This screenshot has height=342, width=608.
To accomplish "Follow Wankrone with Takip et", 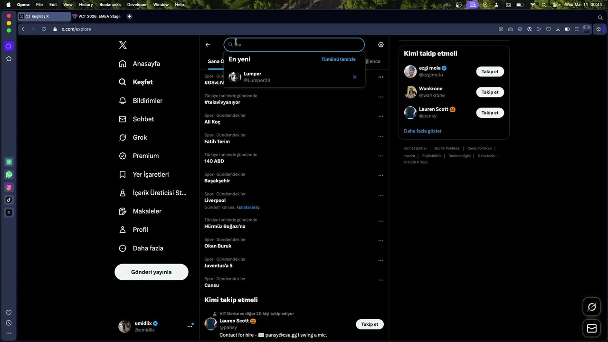I will 490,92.
